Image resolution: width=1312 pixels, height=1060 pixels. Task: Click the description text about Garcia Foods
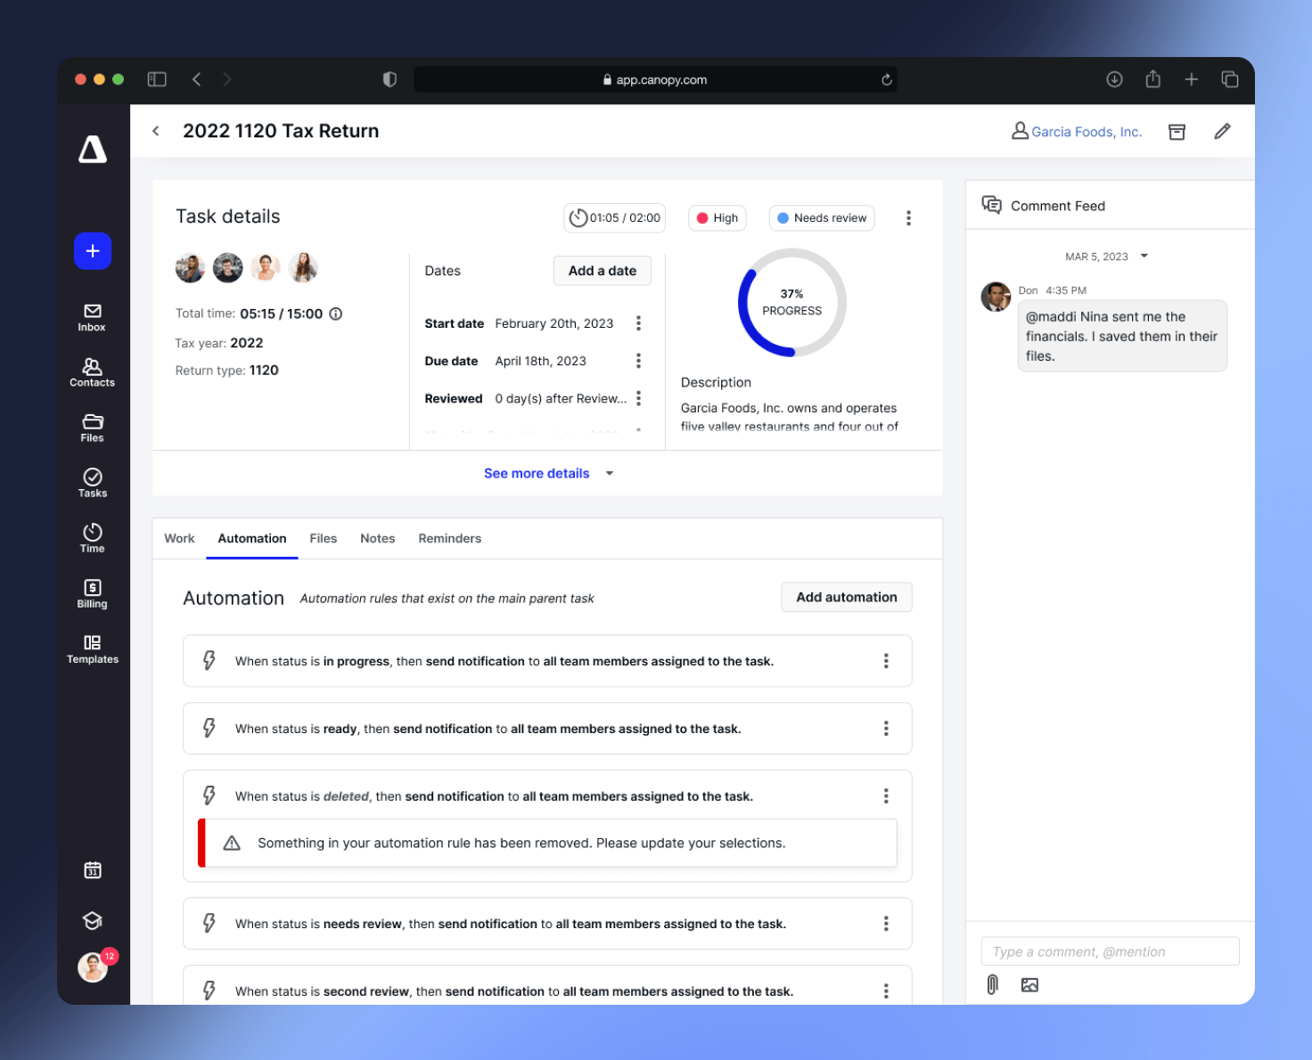pyautogui.click(x=791, y=417)
